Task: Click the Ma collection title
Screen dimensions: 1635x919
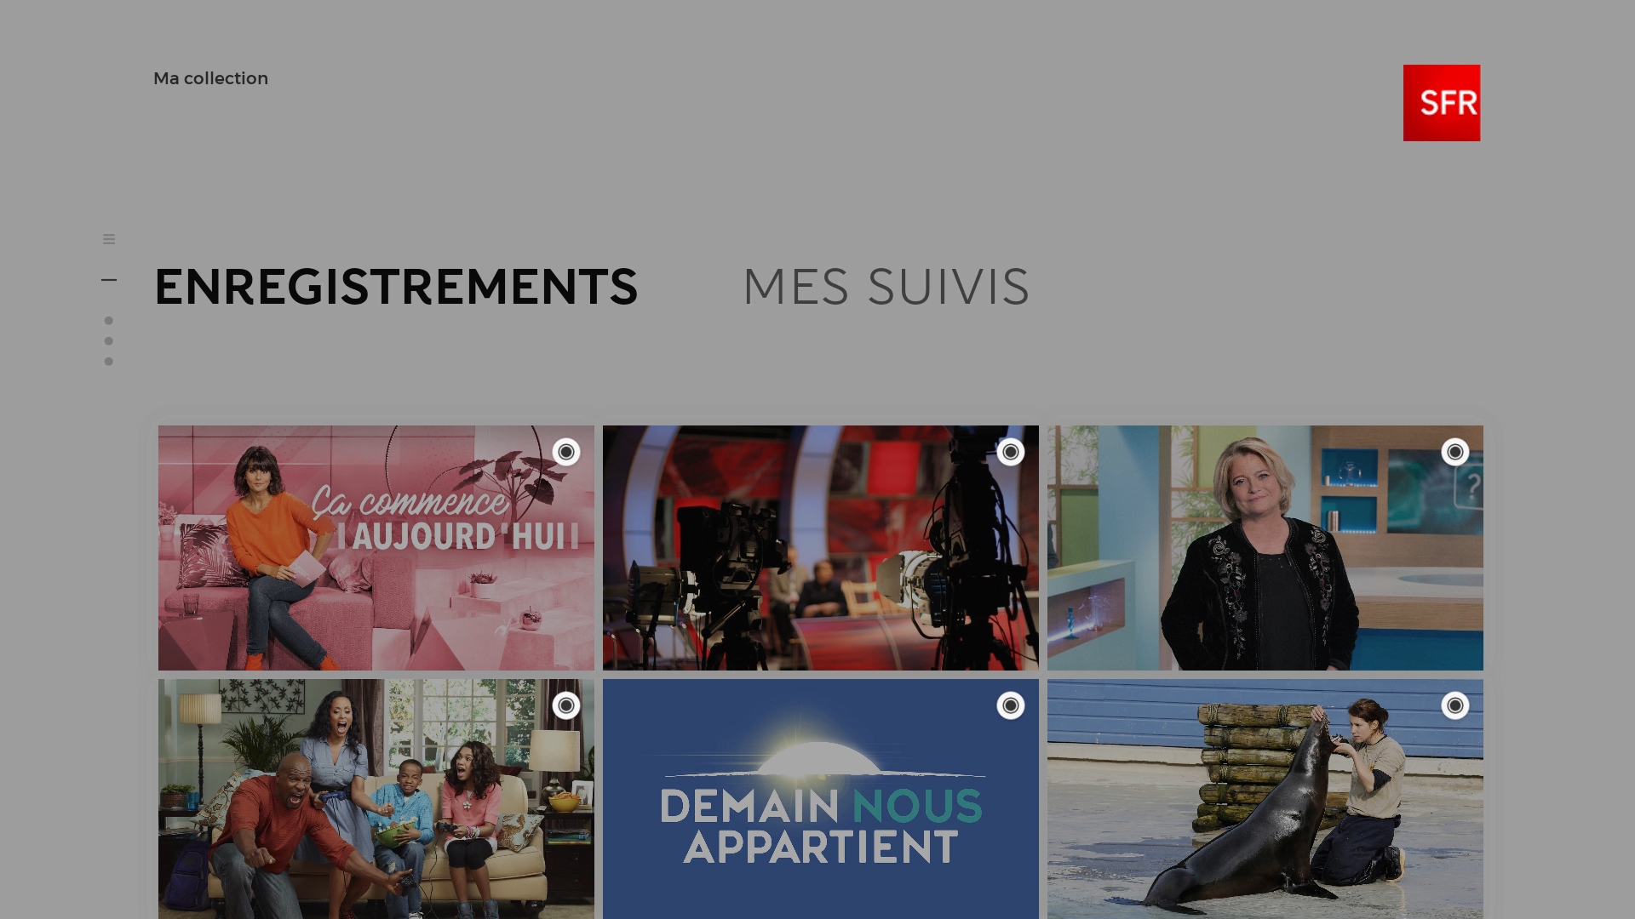Action: [x=210, y=78]
